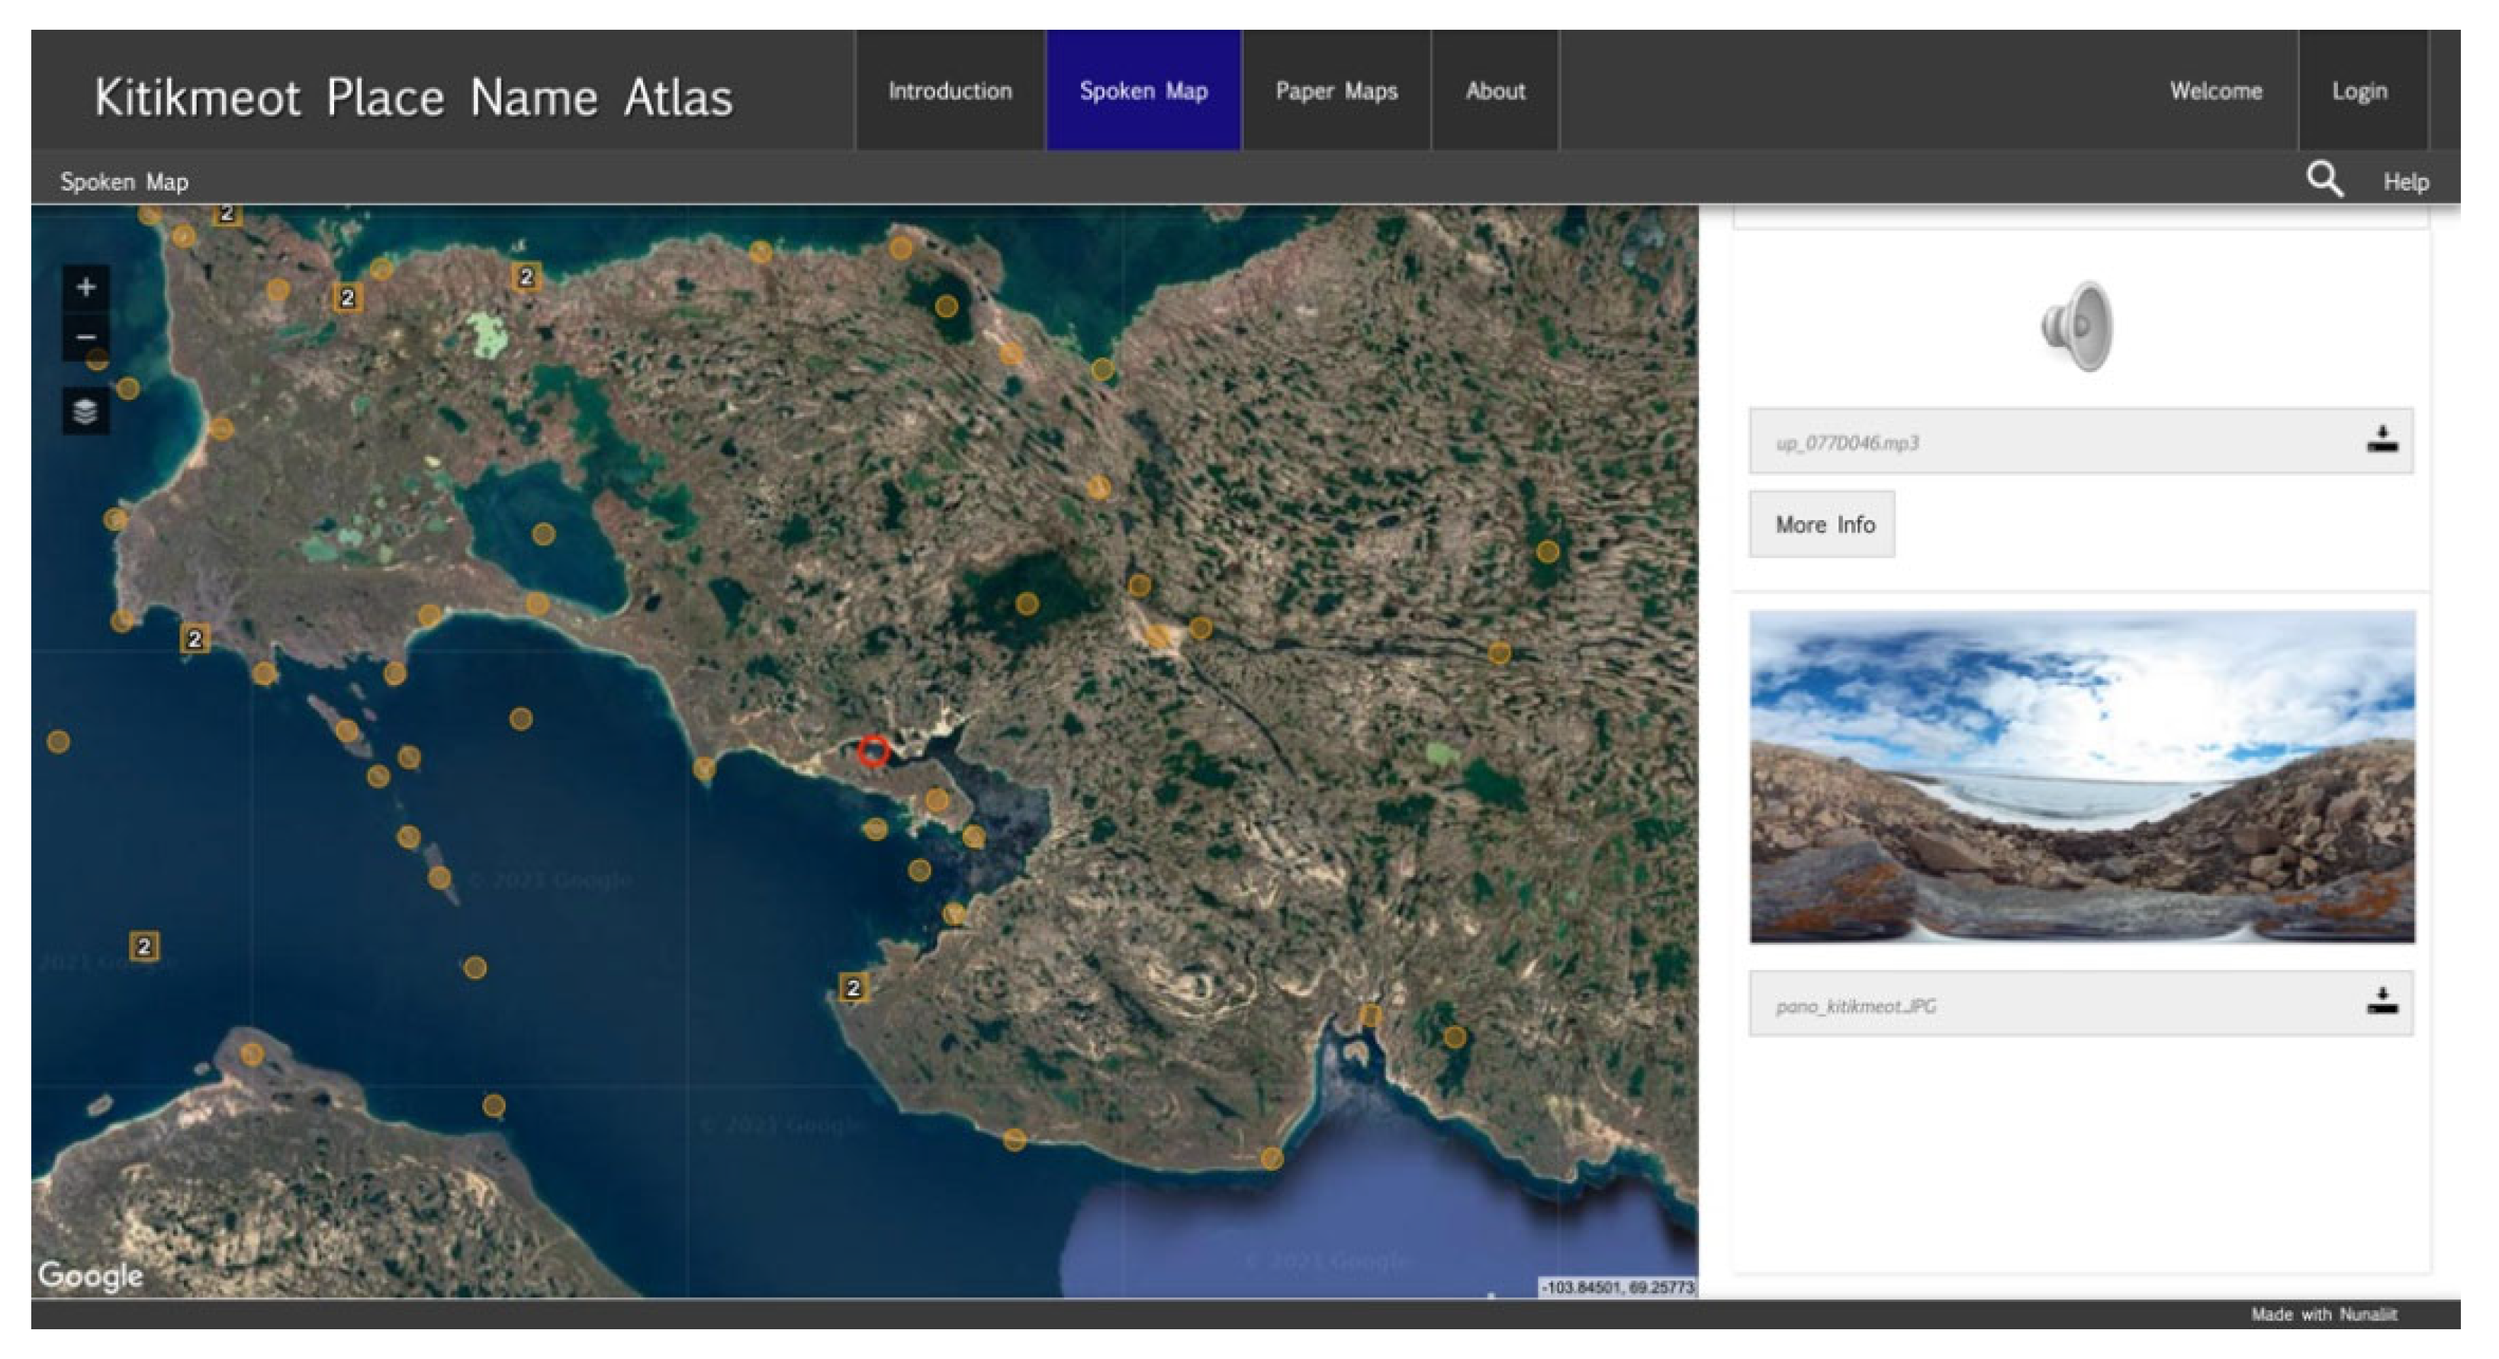Click the Kitikmeot Place Name Atlas title
This screenshot has width=2499, height=1359.
point(413,98)
